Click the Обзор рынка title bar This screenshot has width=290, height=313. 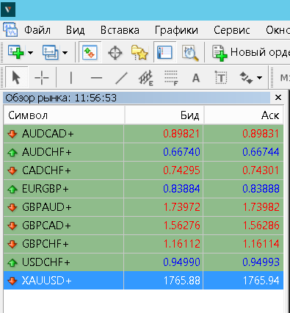coord(137,98)
